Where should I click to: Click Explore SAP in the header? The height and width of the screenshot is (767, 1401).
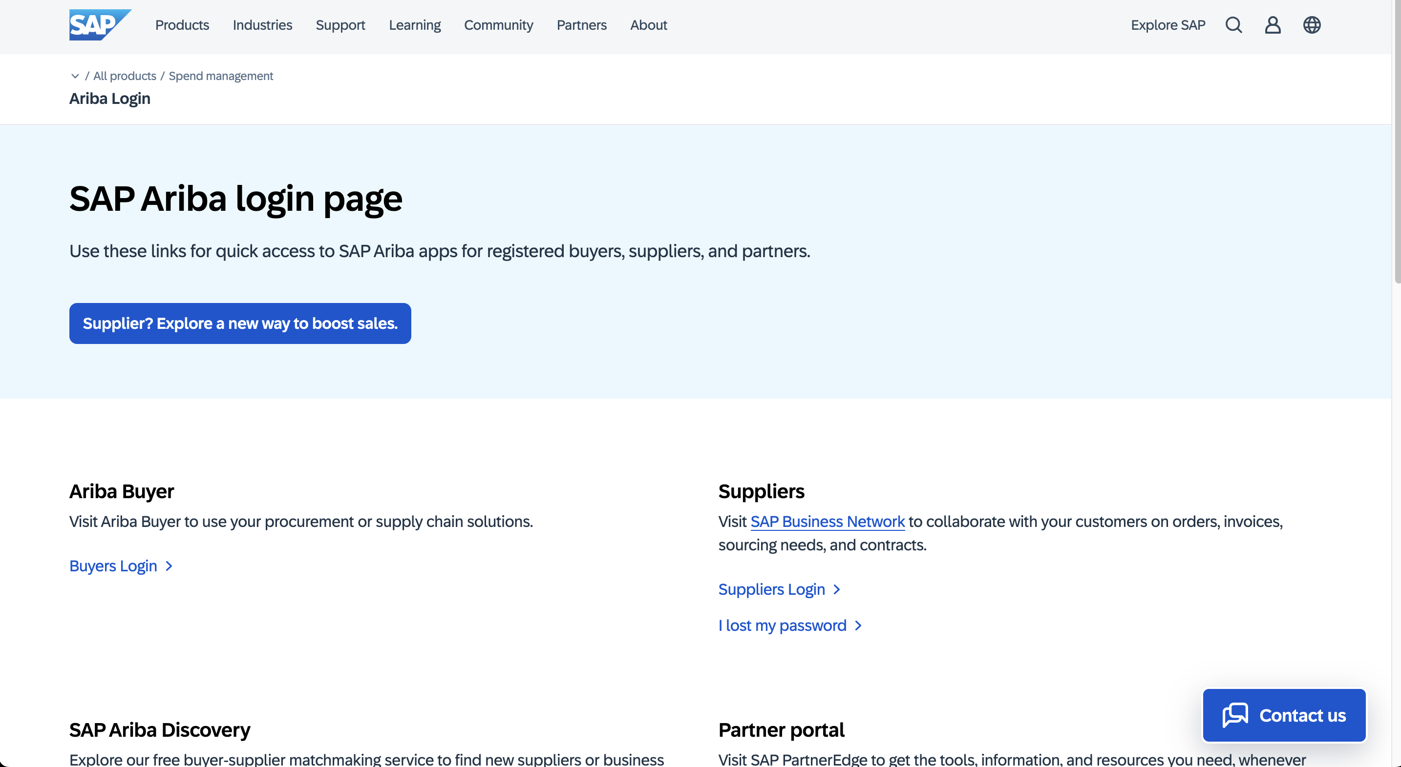point(1168,25)
